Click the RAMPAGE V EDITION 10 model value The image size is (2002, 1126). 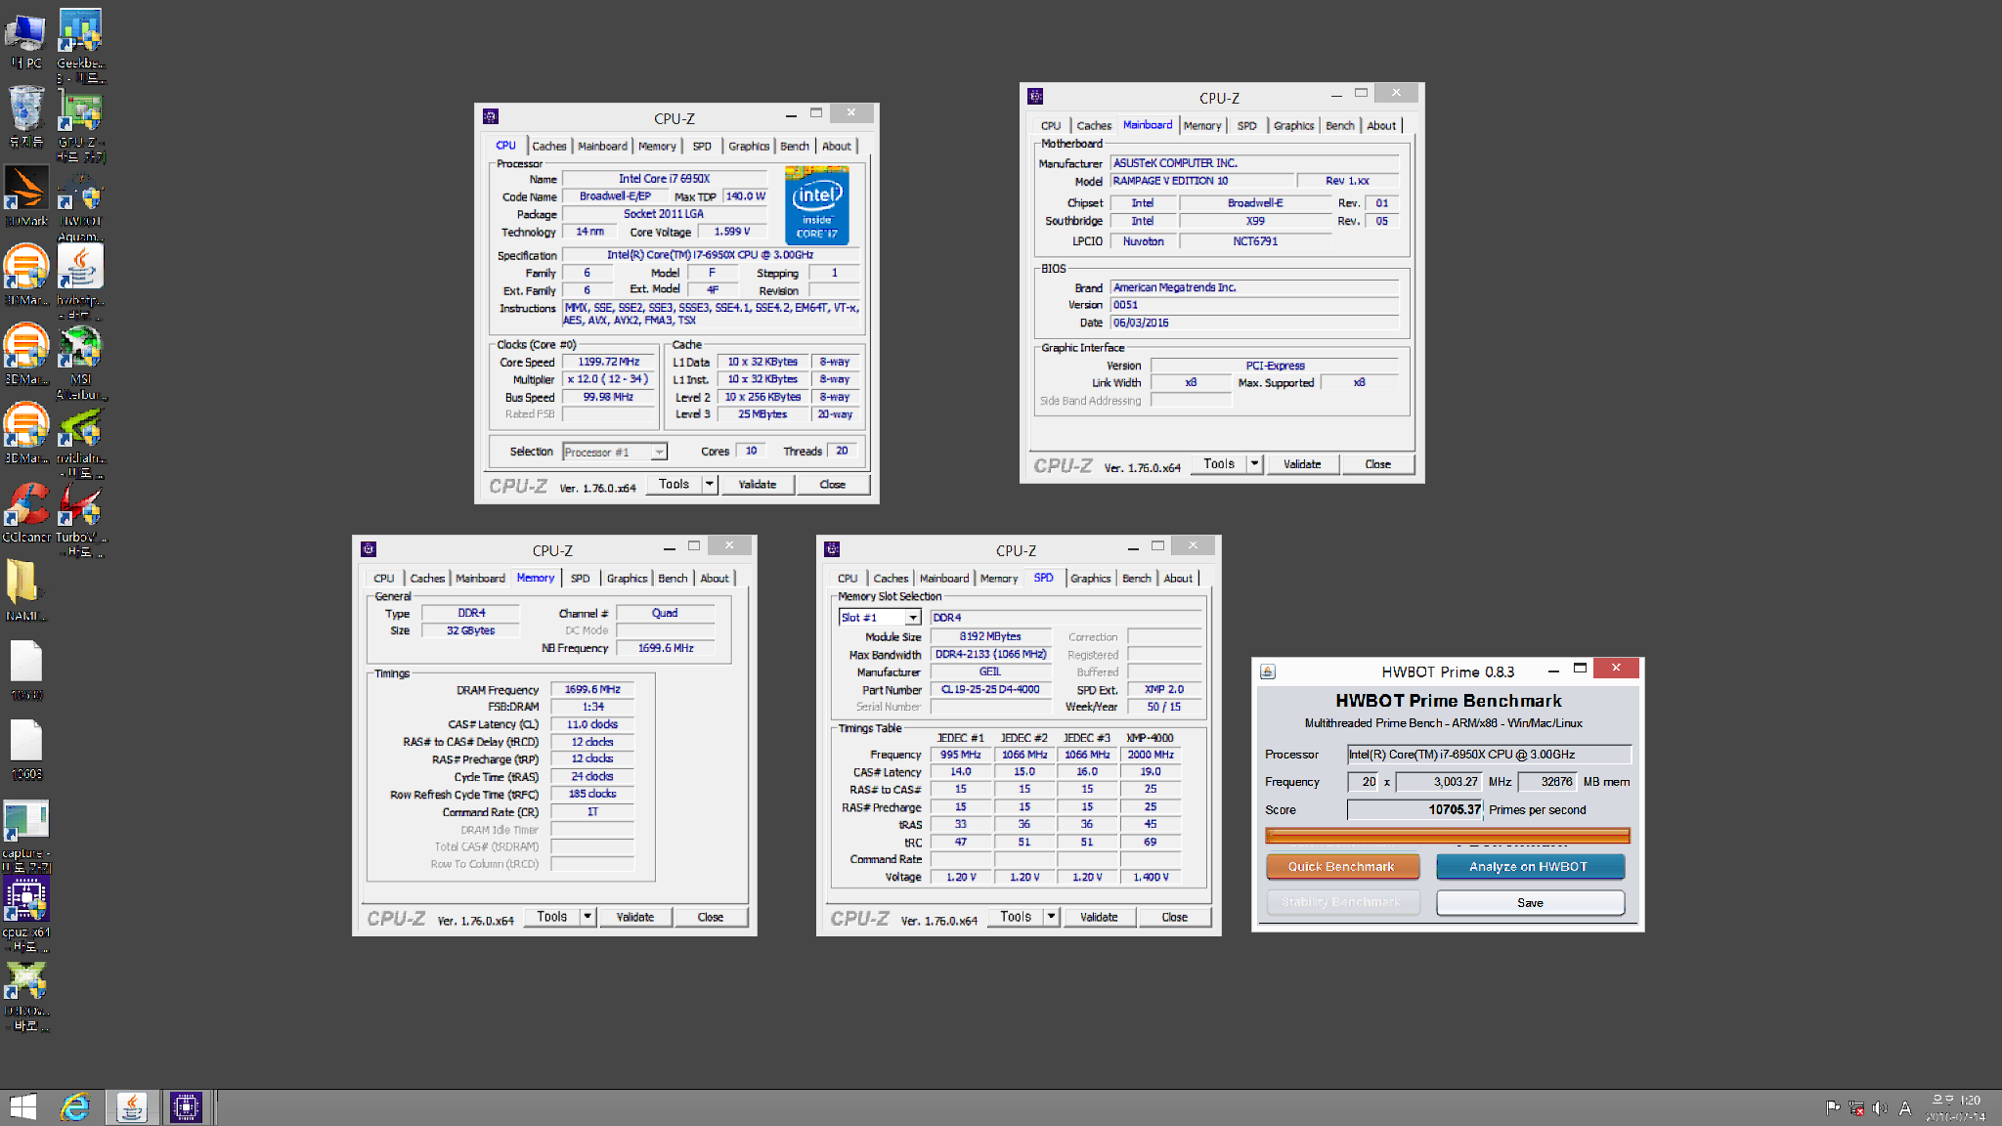(x=1201, y=181)
